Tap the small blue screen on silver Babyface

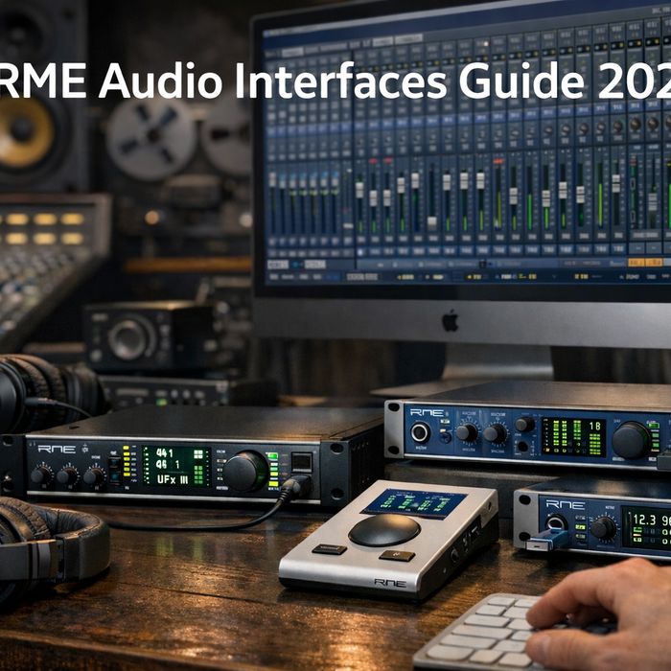[414, 503]
